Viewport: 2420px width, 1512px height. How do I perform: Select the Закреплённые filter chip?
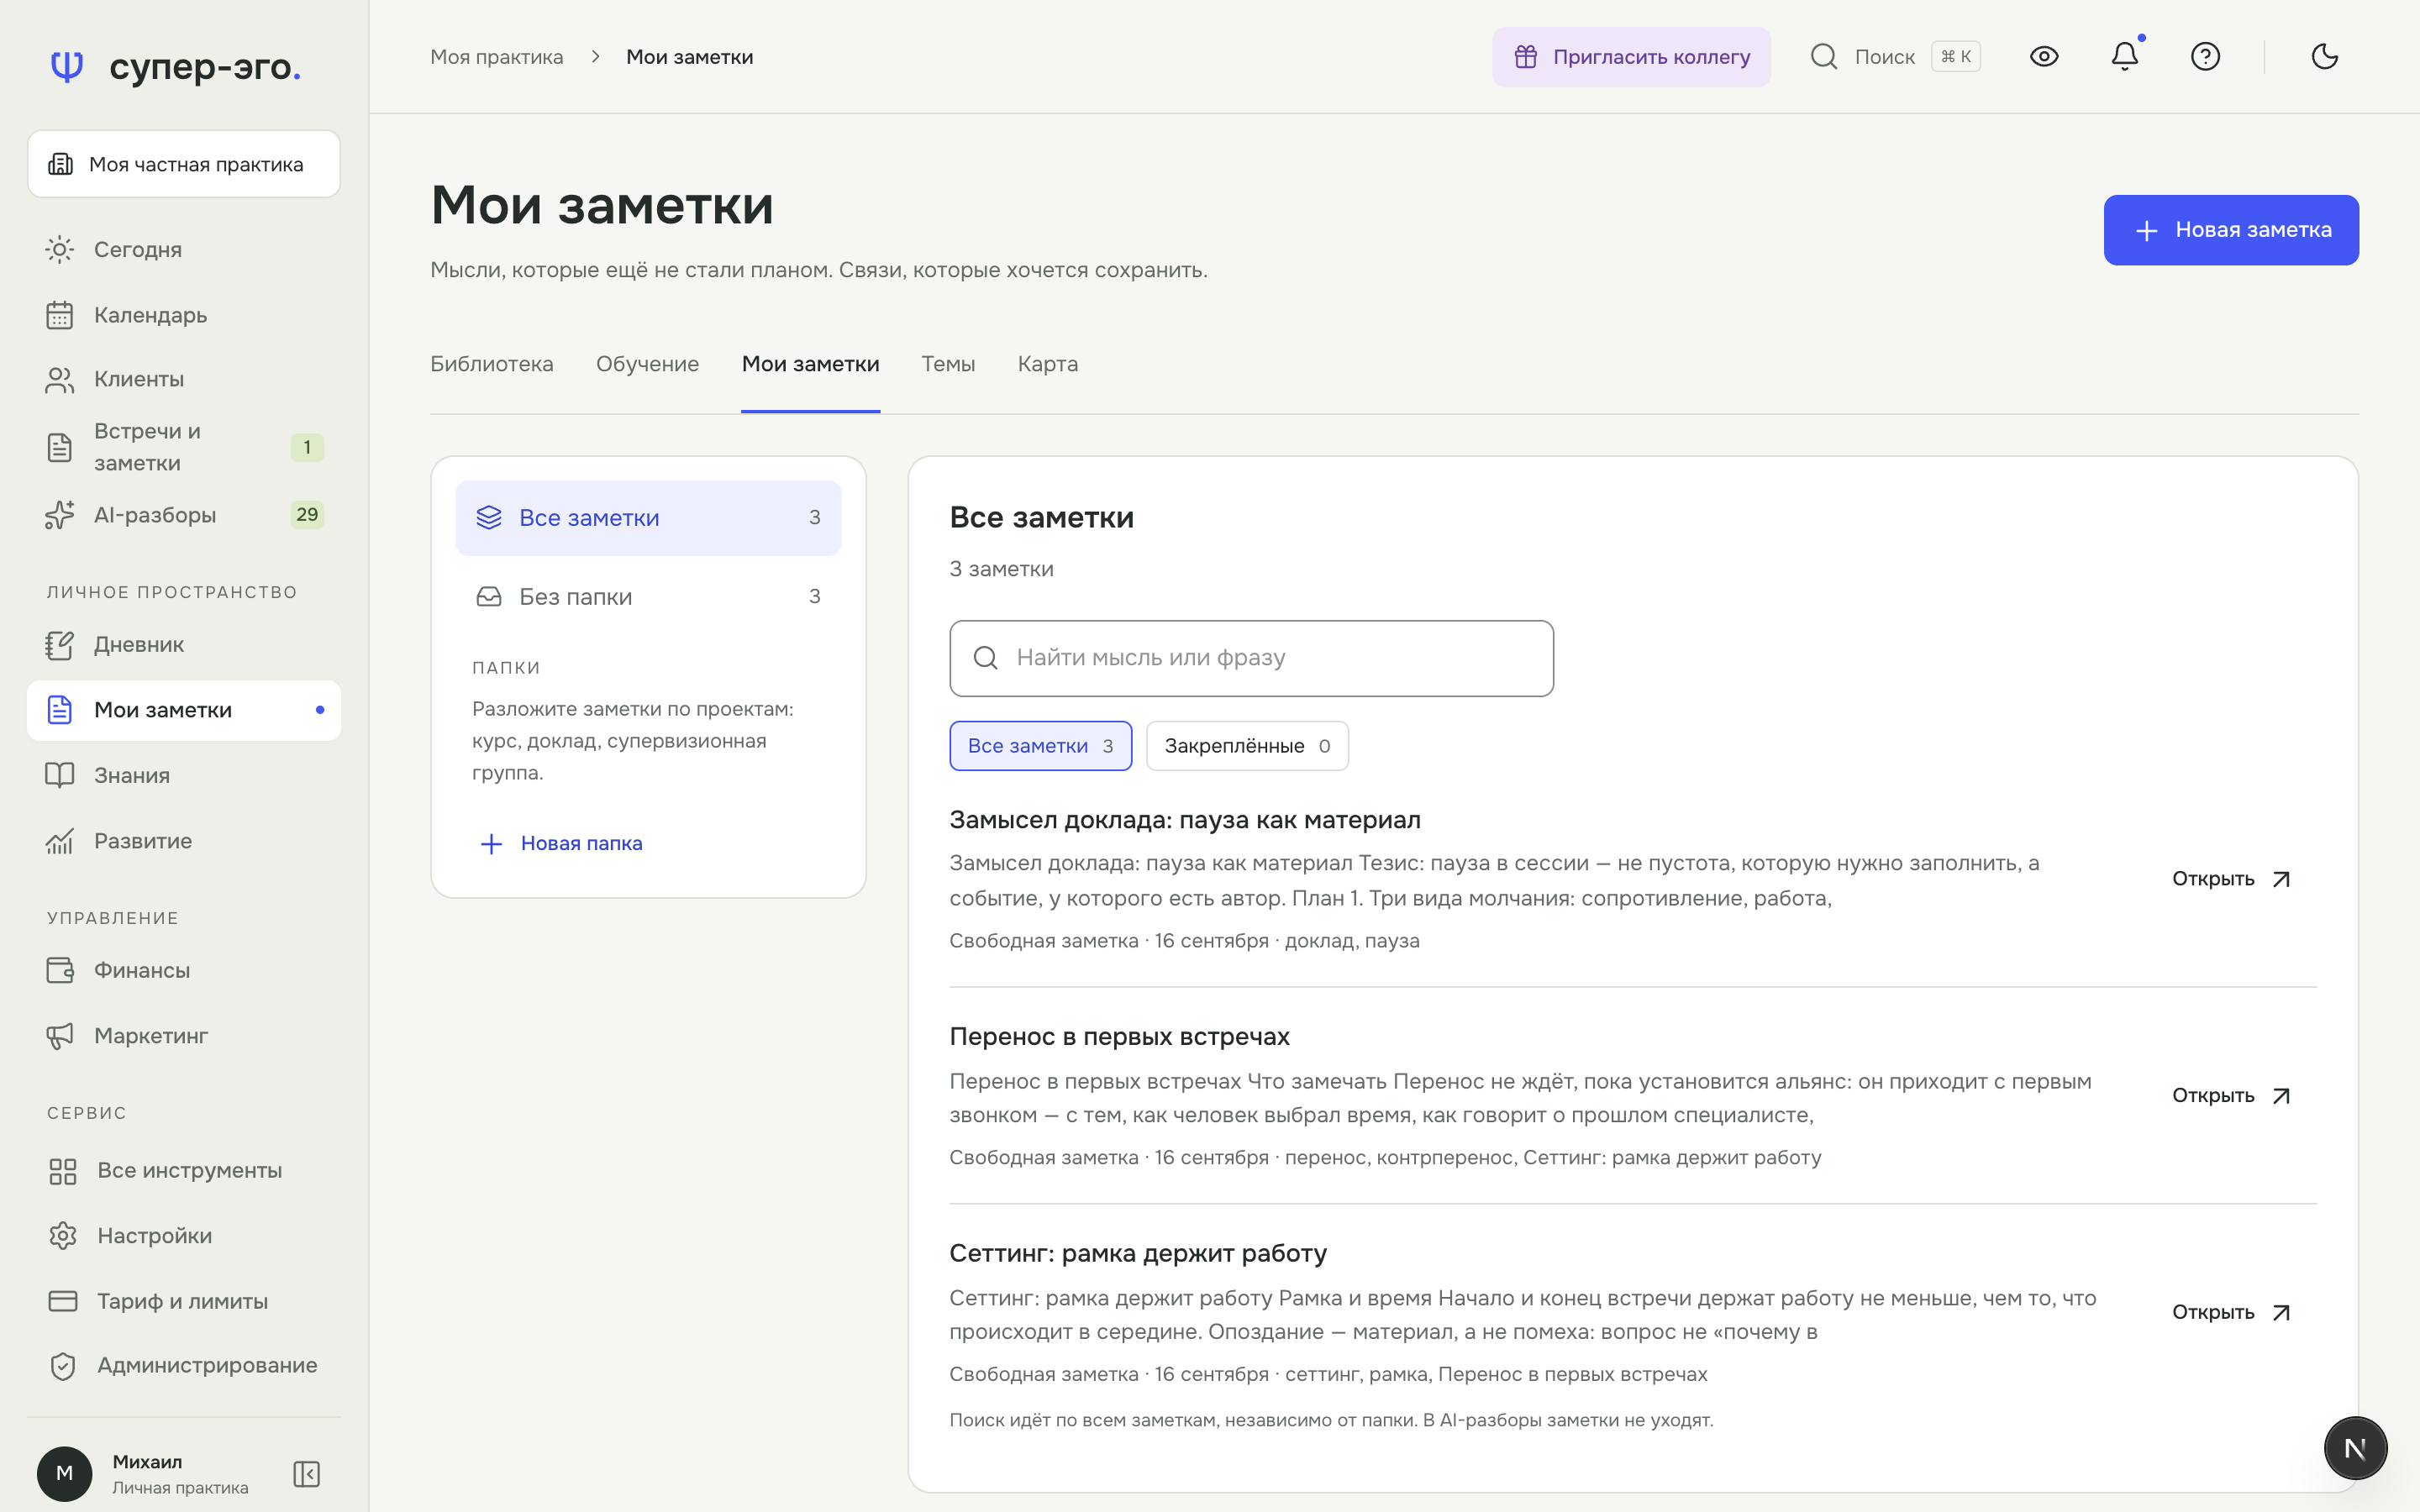point(1247,746)
